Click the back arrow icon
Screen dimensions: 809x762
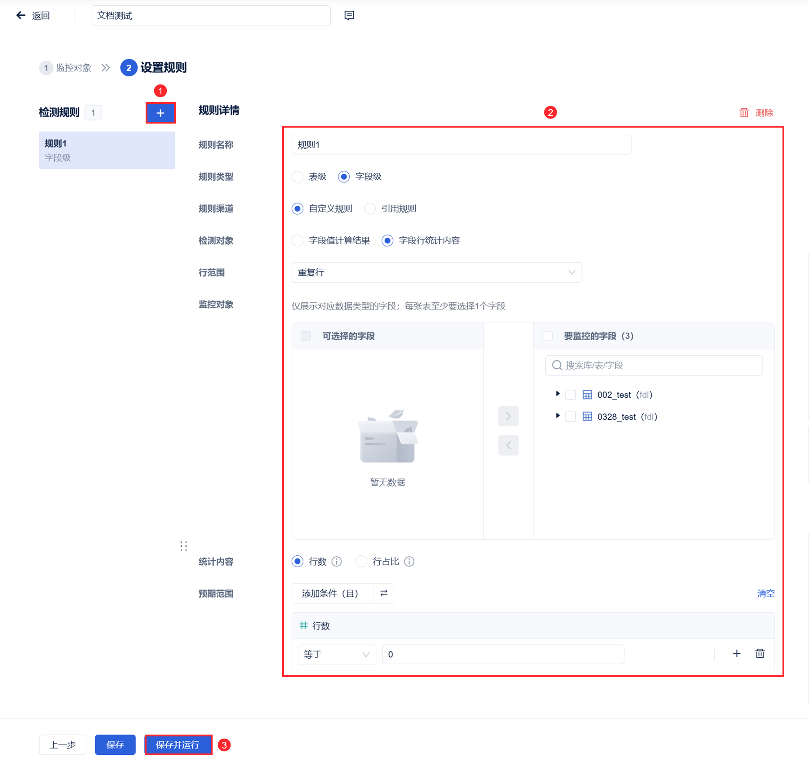click(21, 16)
